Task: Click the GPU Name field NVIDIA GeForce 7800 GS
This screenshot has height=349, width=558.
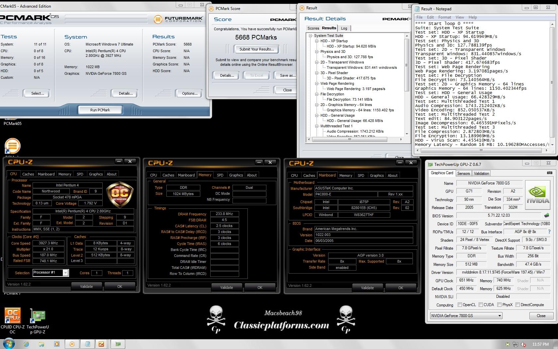Action: coord(489,183)
